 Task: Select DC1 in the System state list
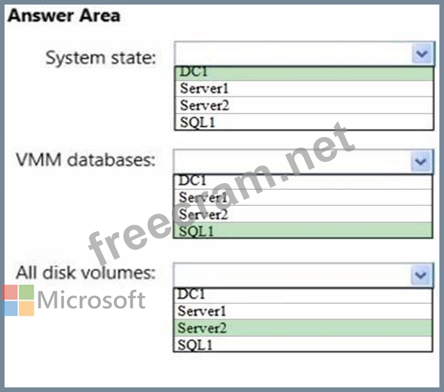pyautogui.click(x=304, y=73)
